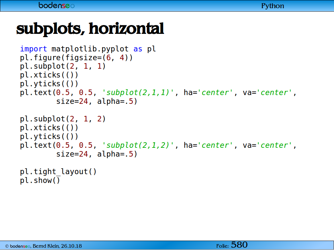Click the slide number '580' in footer
Image resolution: width=334 pixels, height=250 pixels.
(239, 245)
